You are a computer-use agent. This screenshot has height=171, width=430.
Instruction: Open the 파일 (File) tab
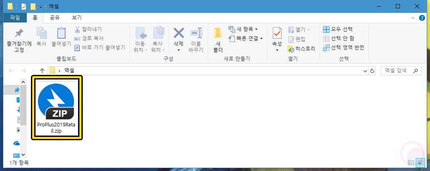click(x=15, y=18)
